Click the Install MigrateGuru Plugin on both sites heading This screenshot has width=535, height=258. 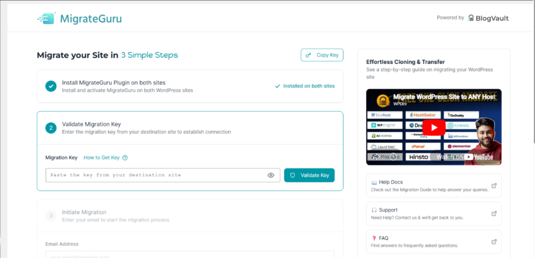tap(114, 83)
